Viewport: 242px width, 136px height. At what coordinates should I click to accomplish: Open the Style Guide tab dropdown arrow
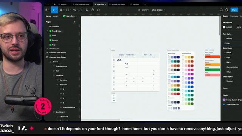pos(105,4)
